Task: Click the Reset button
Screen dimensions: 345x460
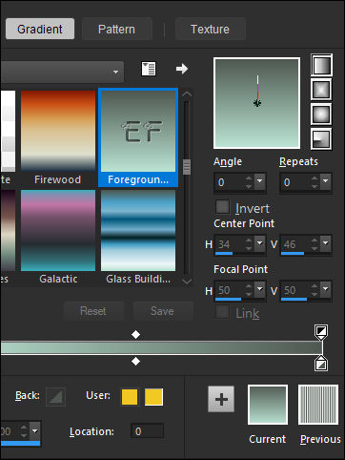Action: pyautogui.click(x=93, y=311)
